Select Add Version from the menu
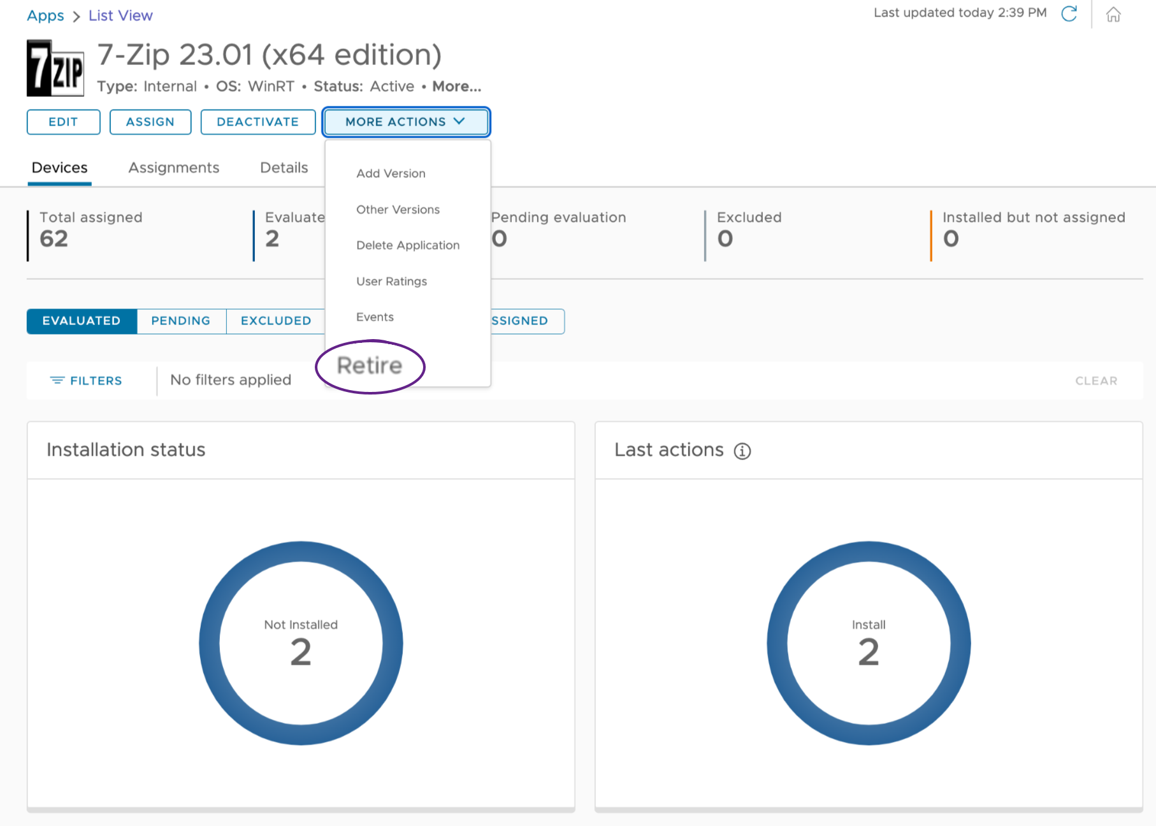1156x826 pixels. pyautogui.click(x=391, y=173)
